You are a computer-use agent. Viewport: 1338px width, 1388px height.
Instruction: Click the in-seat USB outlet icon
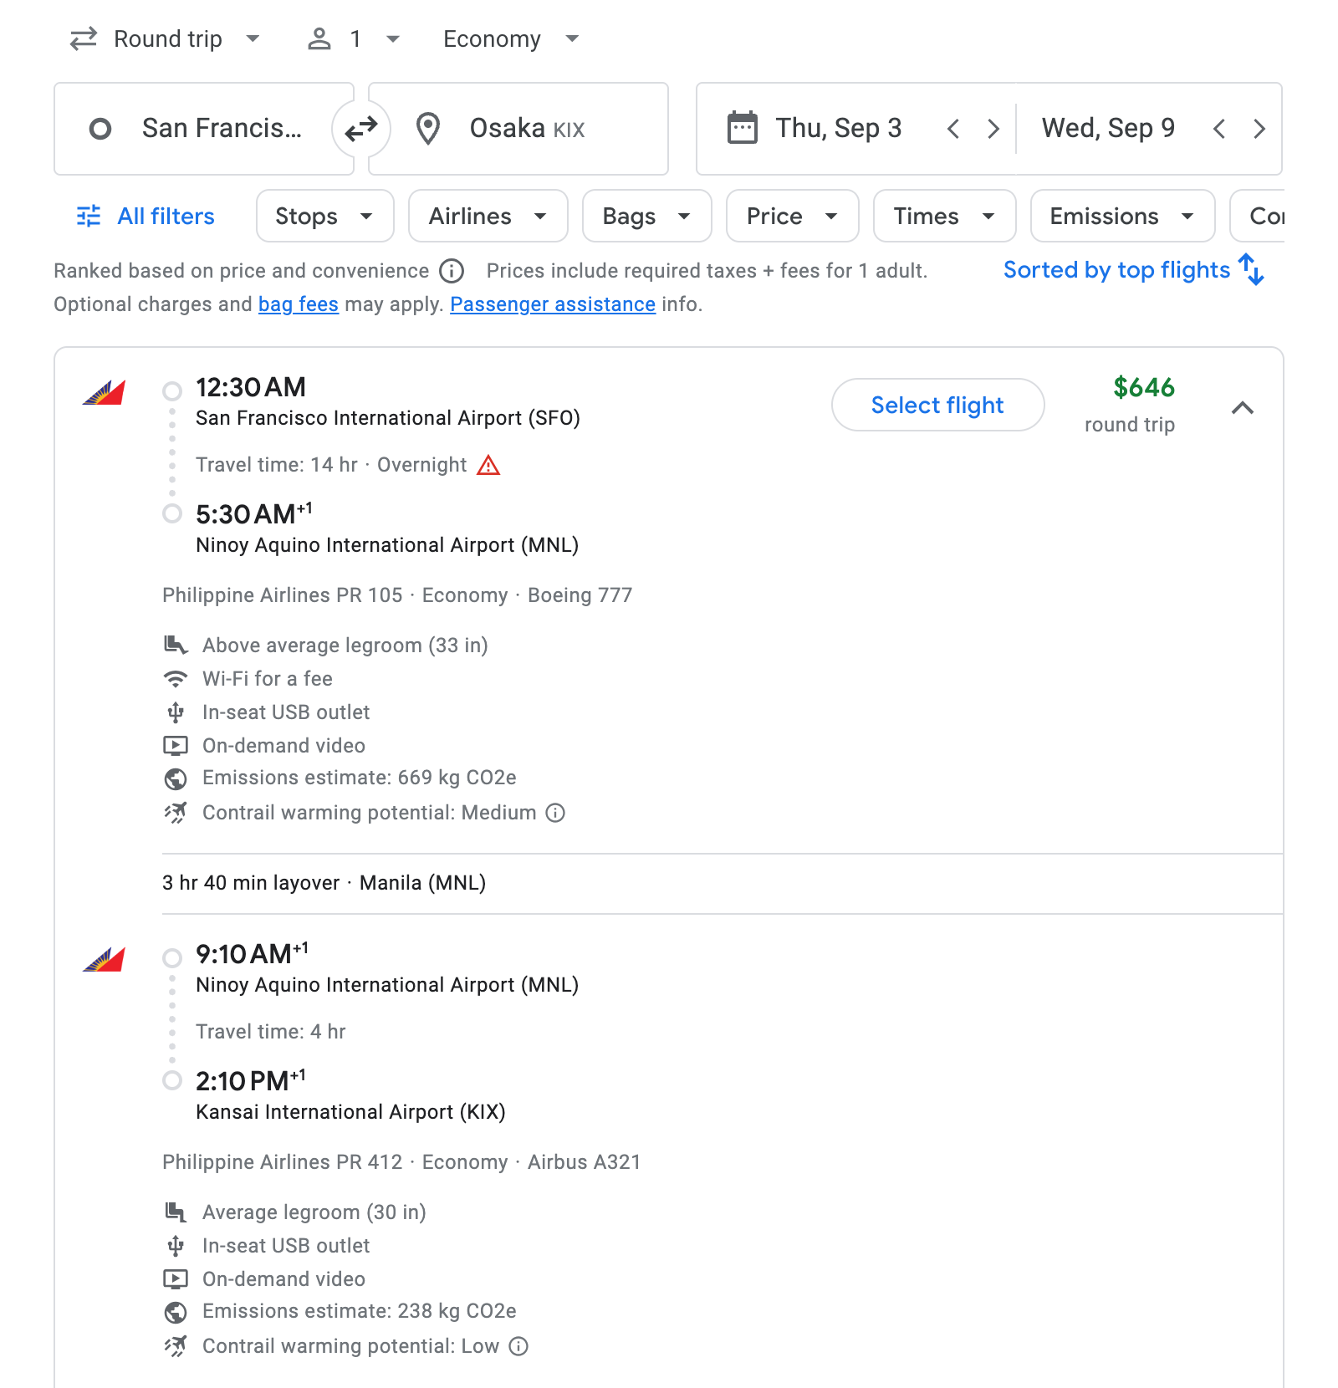[175, 712]
